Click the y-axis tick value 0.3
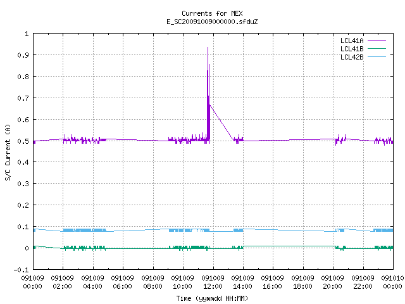 (x=23, y=184)
